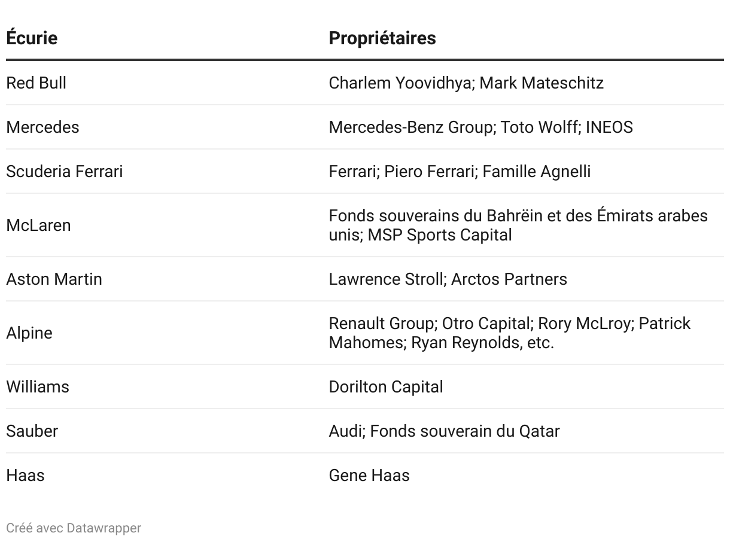Screen dimensions: 730x542
Task: Select the Haas row name
Action: 25,475
